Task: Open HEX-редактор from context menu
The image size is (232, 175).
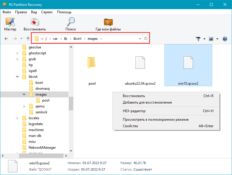Action: coord(166,111)
